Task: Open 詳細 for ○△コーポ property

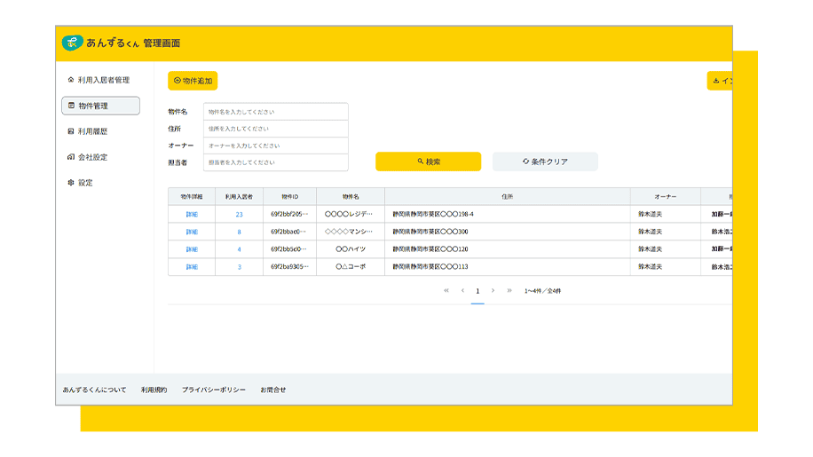Action: [192, 267]
